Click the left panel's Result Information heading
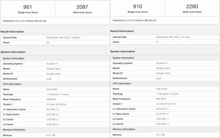 click(12, 32)
